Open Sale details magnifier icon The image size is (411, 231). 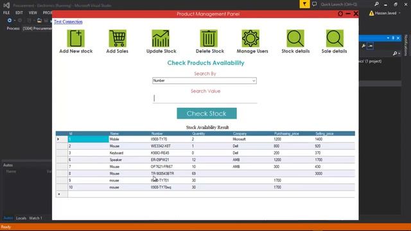tap(335, 38)
